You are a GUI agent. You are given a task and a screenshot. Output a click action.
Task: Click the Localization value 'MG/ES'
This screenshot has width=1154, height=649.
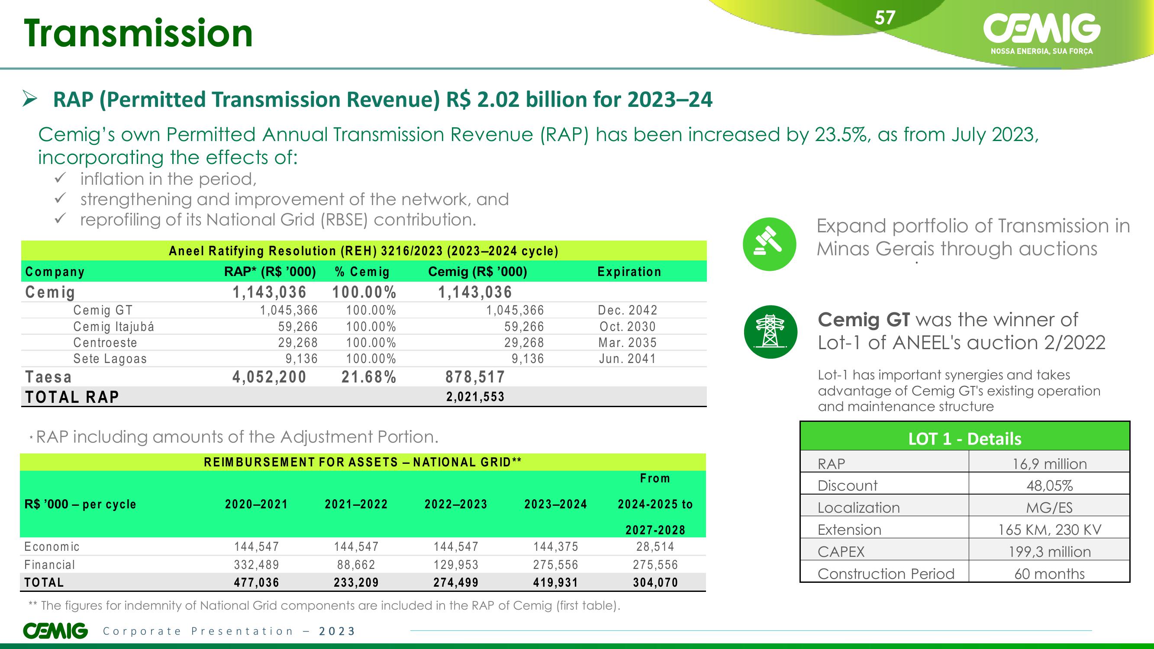click(1050, 508)
